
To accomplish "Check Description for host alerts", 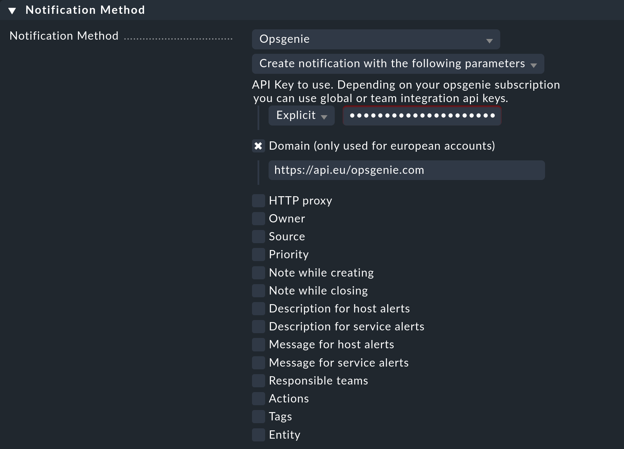I will pos(259,309).
